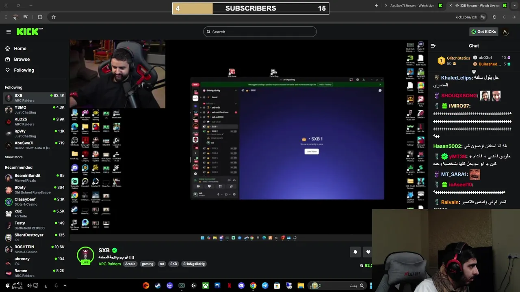Open Netflix from the taskbar
520x292 pixels.
(229, 286)
